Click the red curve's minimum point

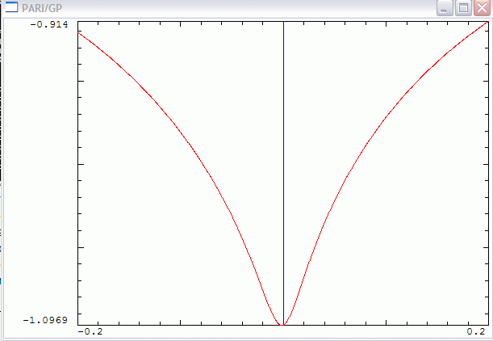pos(282,324)
